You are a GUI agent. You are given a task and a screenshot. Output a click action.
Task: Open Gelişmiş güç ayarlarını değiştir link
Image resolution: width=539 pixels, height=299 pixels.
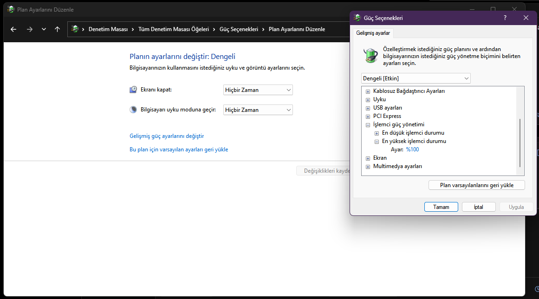click(167, 136)
